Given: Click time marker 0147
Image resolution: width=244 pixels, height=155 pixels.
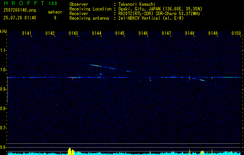Looking at the screenshot, I should 166,33.
